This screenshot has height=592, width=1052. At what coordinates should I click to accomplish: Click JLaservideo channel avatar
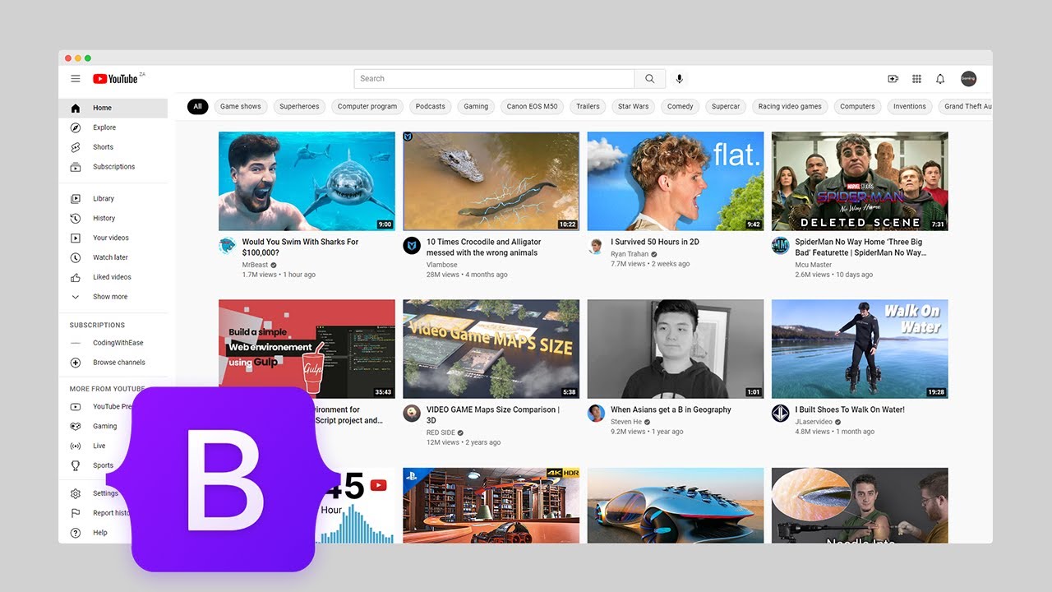click(780, 414)
